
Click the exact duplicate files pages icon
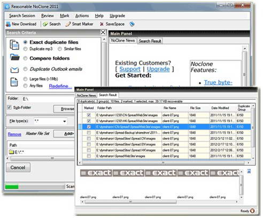tap(14, 45)
